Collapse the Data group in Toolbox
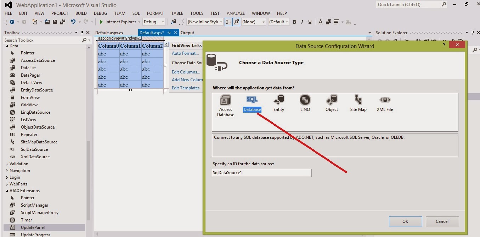Image resolution: width=480 pixels, height=237 pixels. [x=7, y=46]
